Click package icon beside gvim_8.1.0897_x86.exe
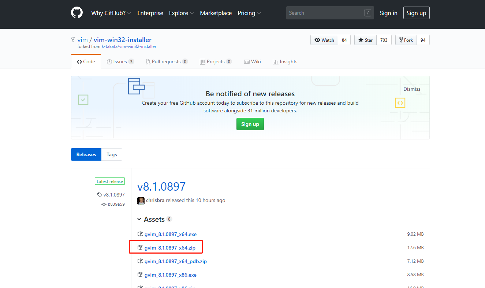The image size is (485, 288). pos(140,274)
